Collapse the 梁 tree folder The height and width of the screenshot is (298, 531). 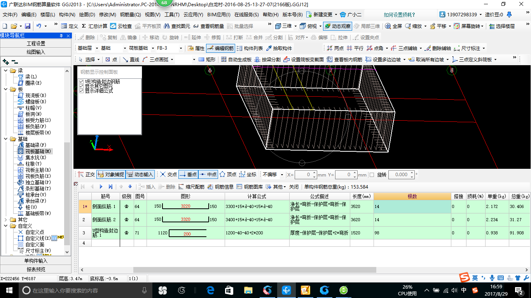point(5,71)
